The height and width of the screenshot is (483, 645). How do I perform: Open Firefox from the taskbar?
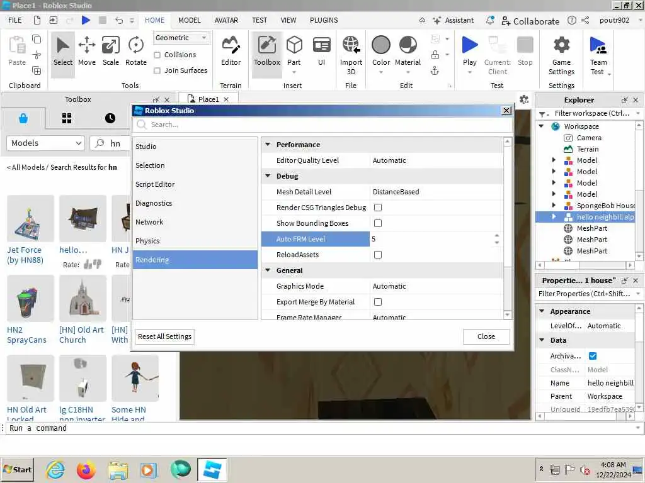click(x=86, y=470)
